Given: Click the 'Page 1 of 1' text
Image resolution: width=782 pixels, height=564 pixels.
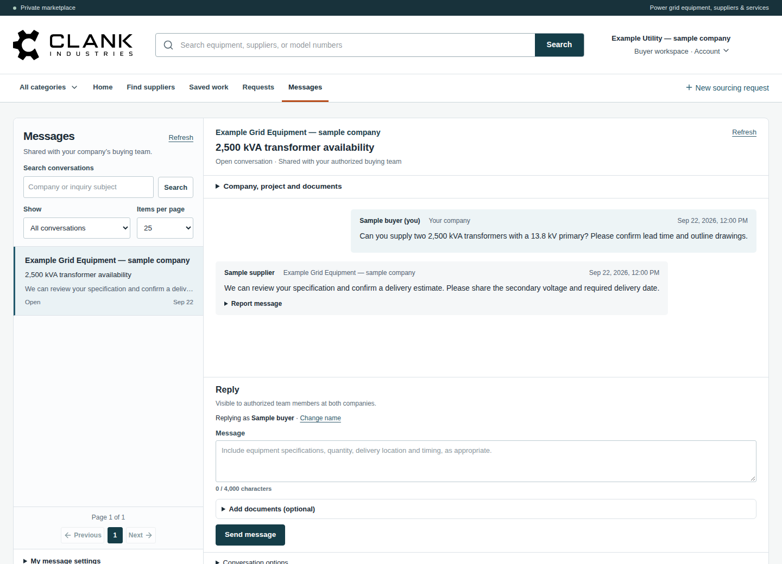Looking at the screenshot, I should (x=108, y=517).
